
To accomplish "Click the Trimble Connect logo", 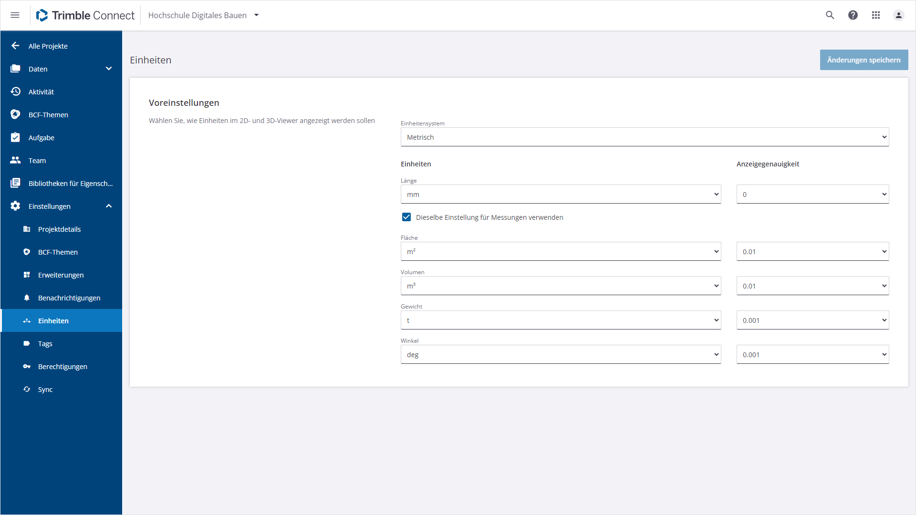I will tap(86, 15).
